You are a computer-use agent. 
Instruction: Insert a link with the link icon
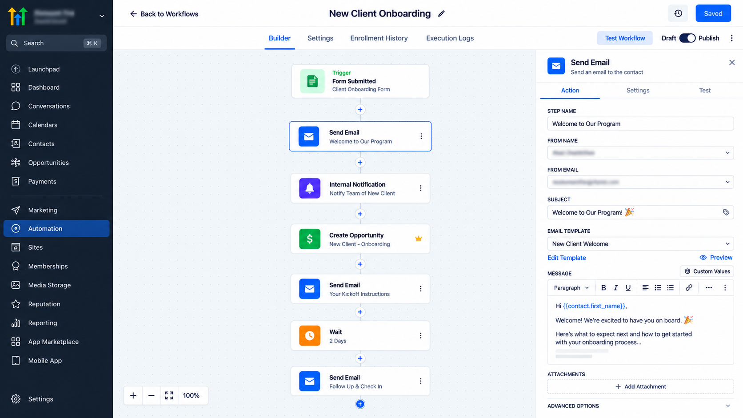click(689, 288)
